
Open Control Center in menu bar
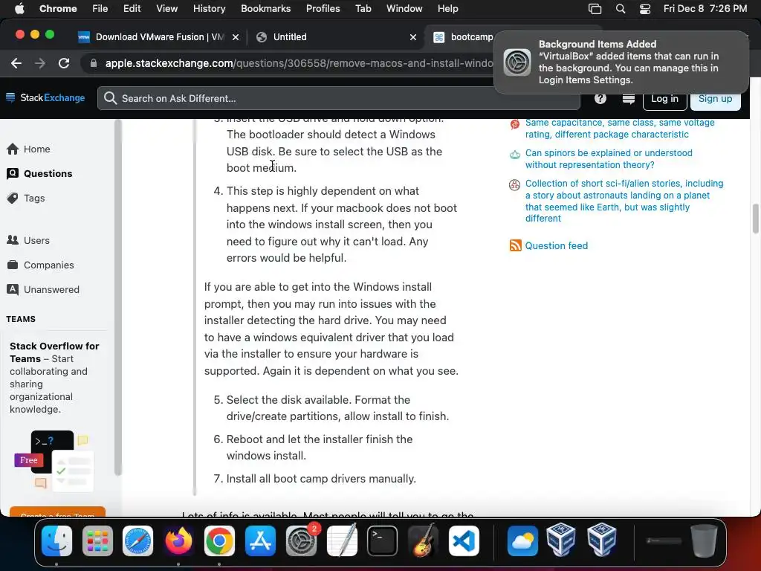[x=645, y=8]
